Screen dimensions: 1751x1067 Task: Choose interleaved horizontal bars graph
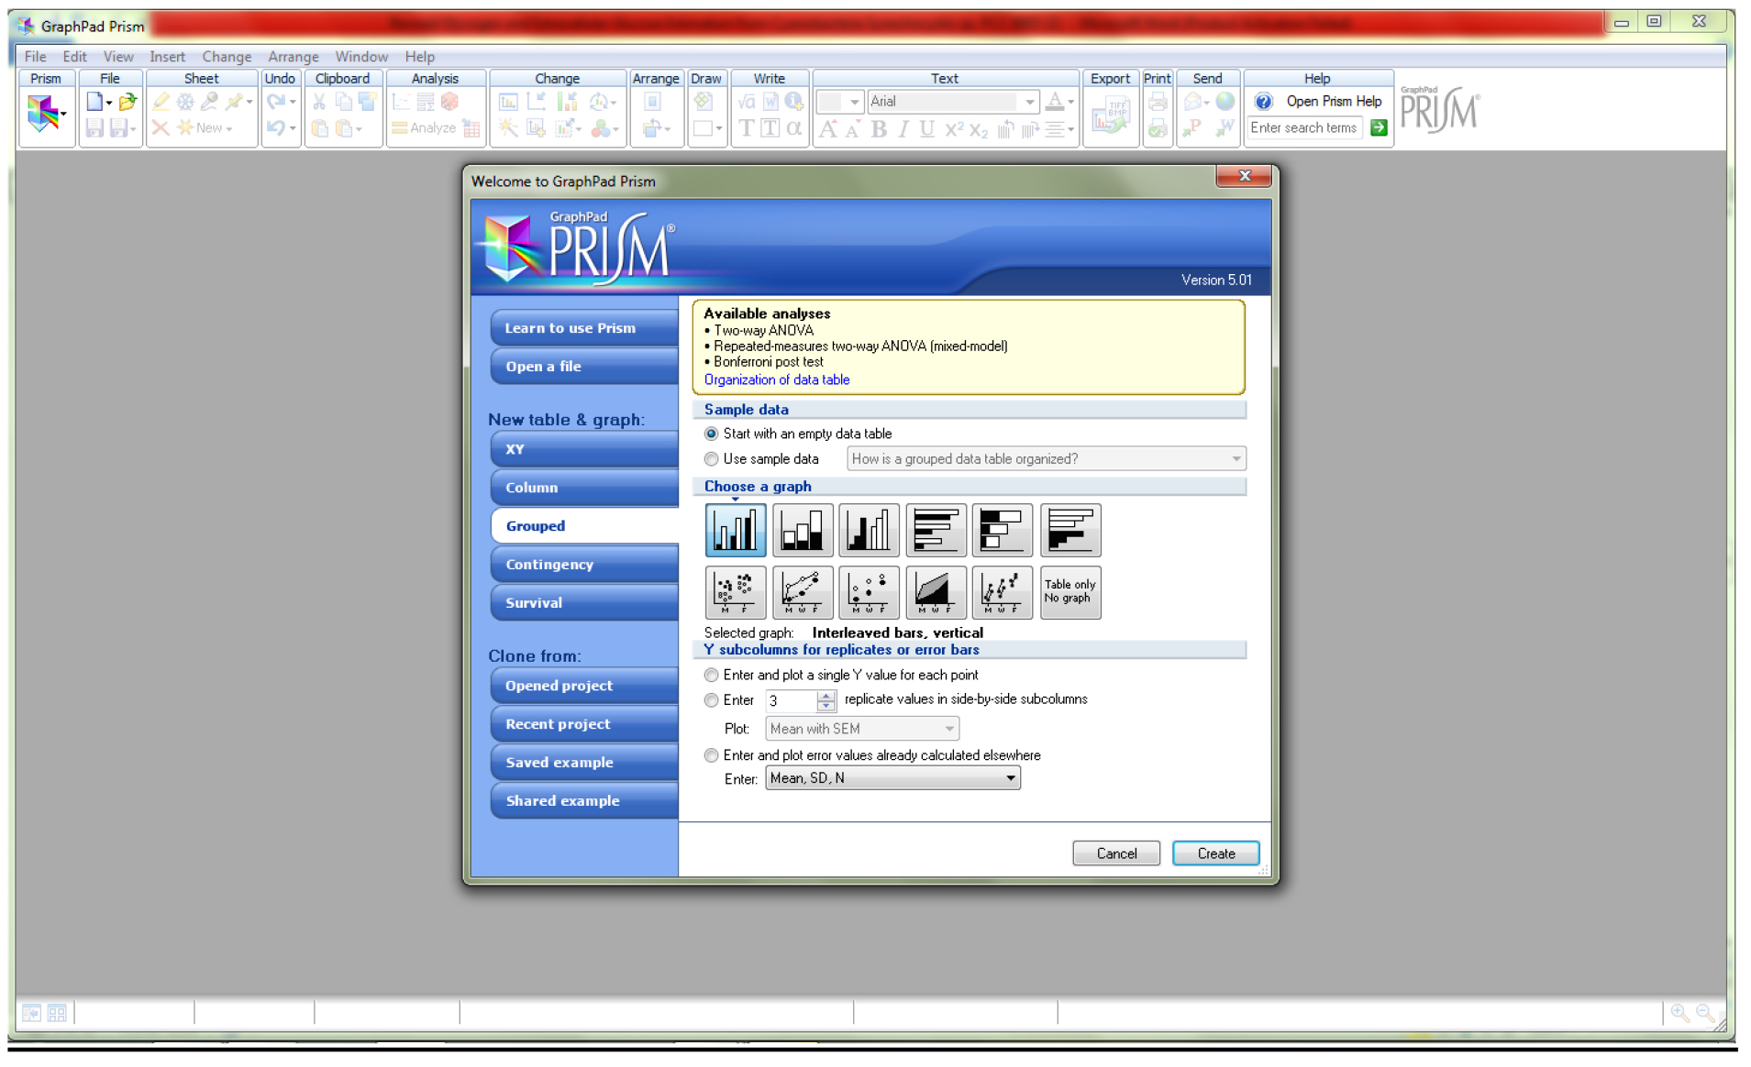click(936, 530)
